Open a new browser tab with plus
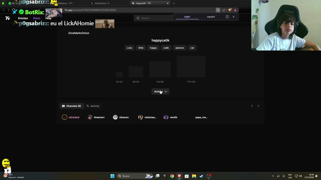321x180 pixels. click(174, 3)
